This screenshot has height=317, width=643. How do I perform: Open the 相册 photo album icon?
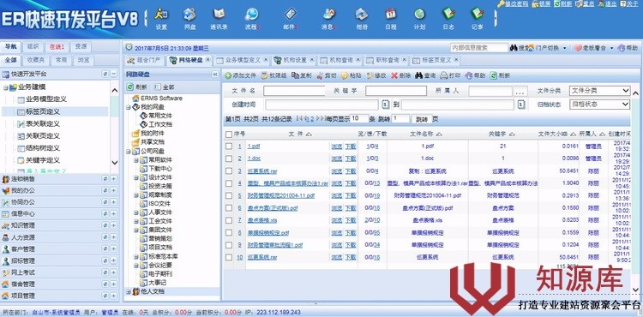pyautogui.click(x=362, y=18)
